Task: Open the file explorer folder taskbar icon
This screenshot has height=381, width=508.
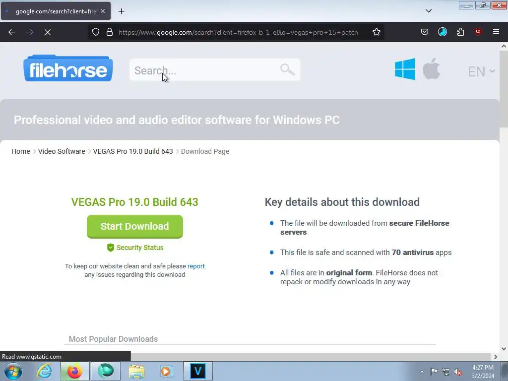Action: (136, 371)
